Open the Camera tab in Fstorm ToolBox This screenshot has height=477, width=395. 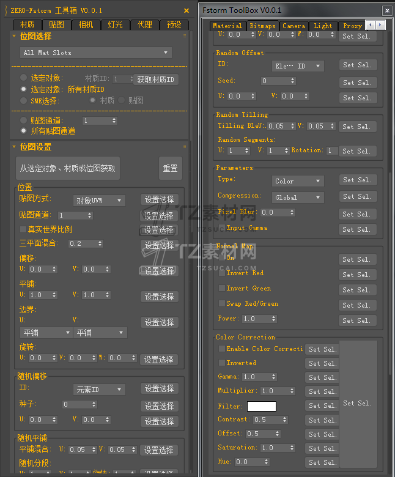[293, 26]
